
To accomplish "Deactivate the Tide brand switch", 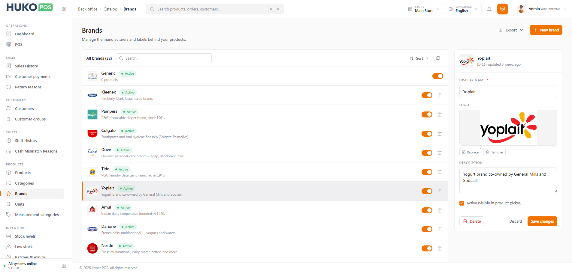I will [x=427, y=172].
